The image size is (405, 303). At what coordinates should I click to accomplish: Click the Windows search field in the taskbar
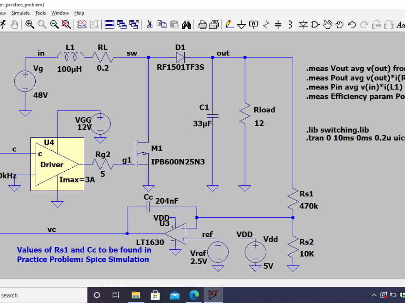[40, 295]
